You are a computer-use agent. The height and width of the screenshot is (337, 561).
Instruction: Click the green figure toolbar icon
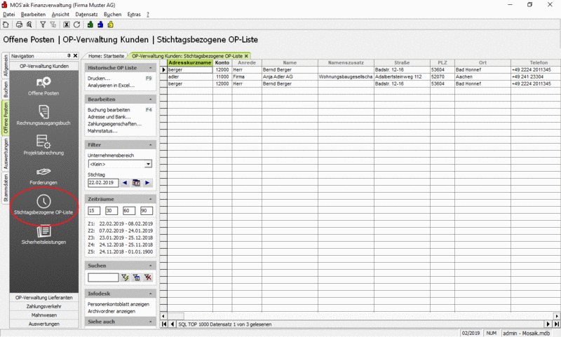click(x=90, y=25)
